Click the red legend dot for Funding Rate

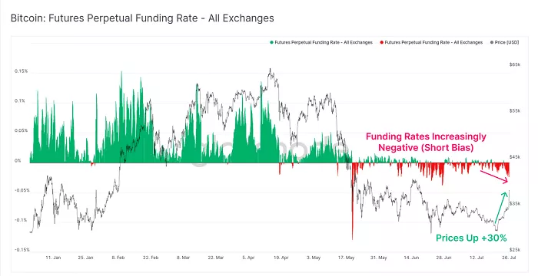pyautogui.click(x=381, y=42)
